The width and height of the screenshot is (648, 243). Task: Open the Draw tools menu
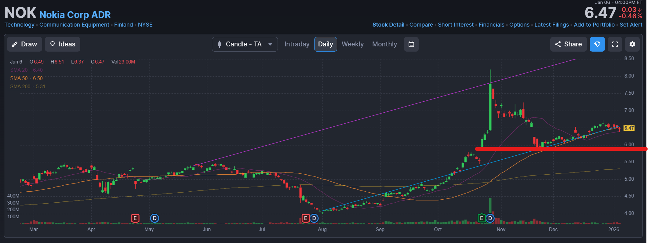coord(24,44)
